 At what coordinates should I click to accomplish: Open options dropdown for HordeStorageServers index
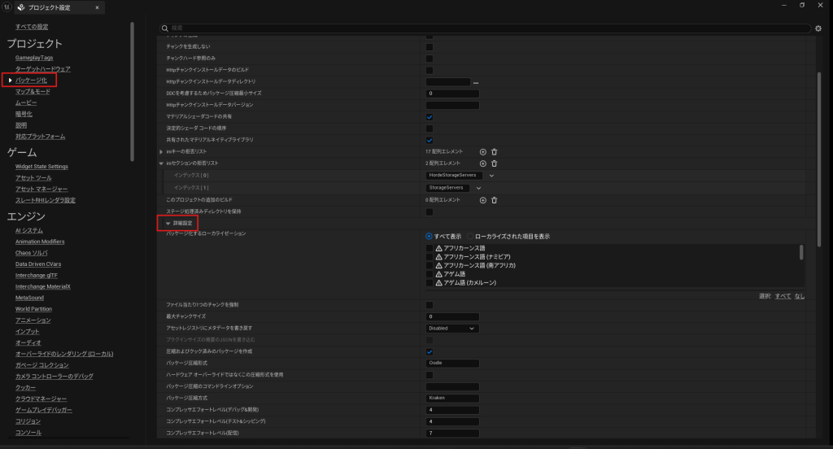(x=491, y=175)
